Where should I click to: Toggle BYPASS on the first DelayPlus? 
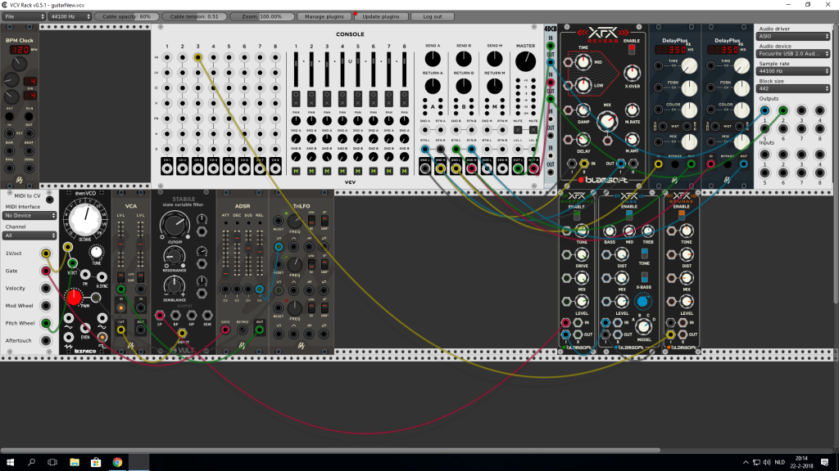click(675, 164)
